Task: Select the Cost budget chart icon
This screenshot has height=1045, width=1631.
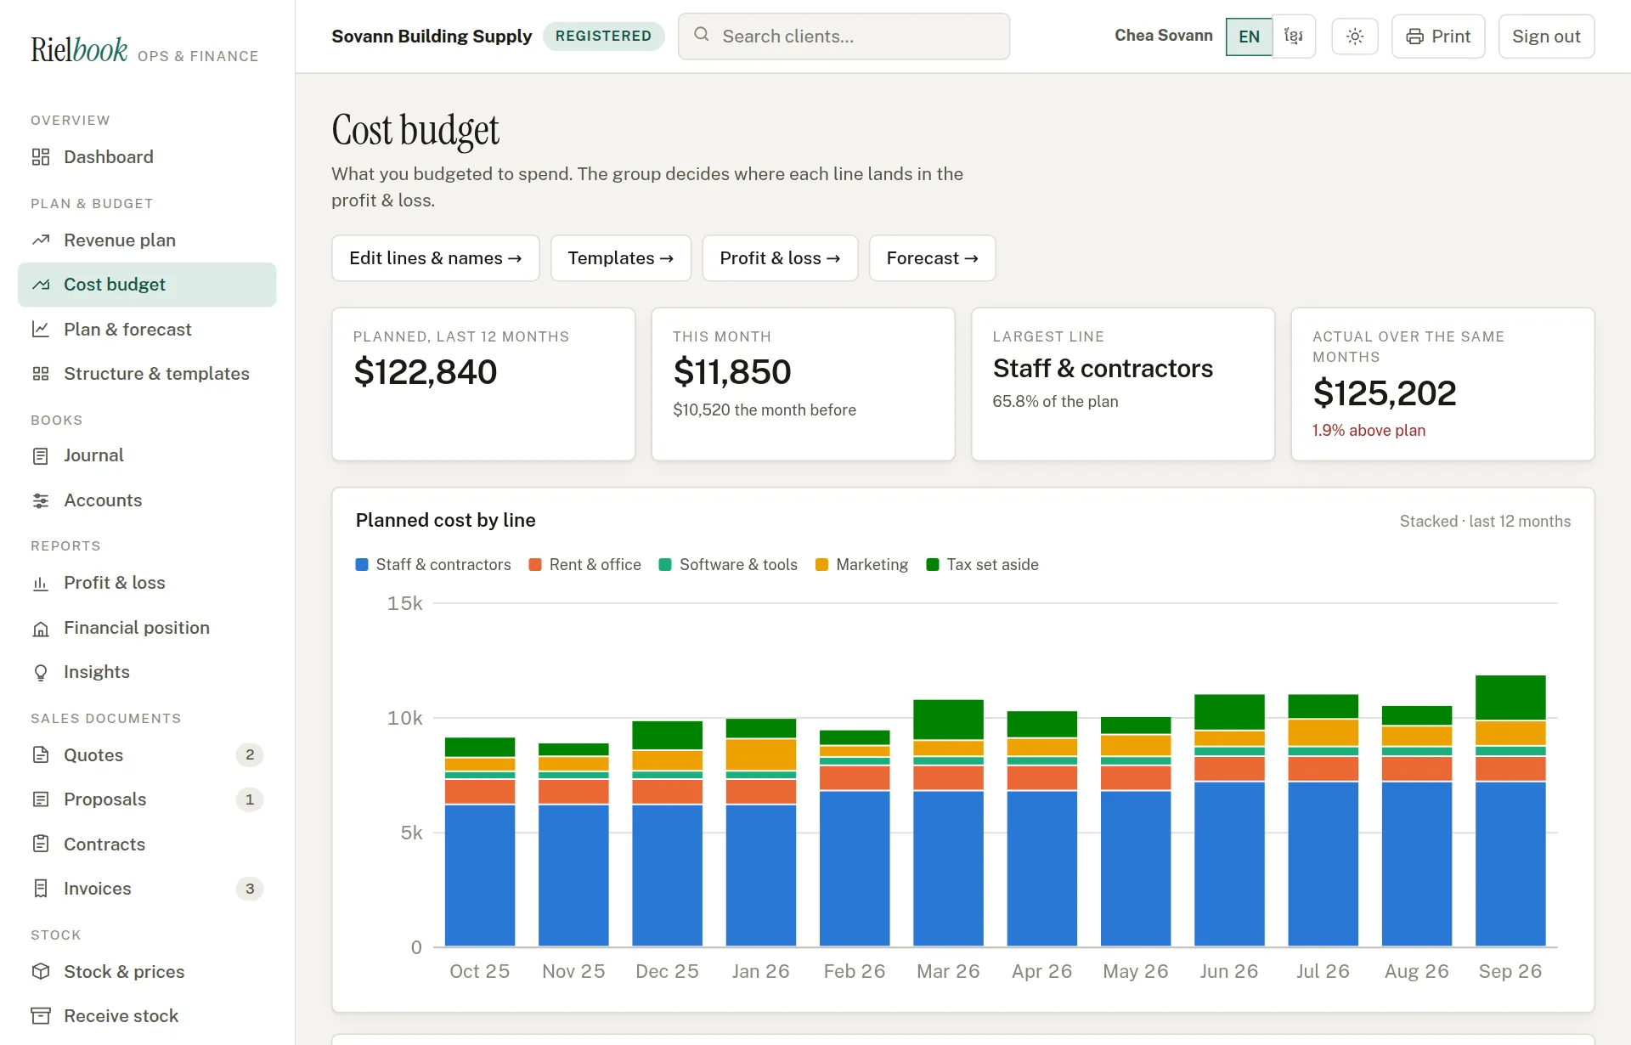Action: point(41,285)
